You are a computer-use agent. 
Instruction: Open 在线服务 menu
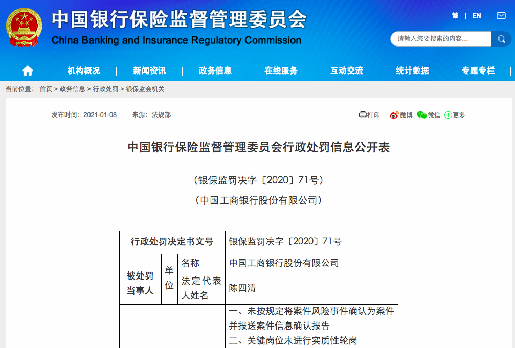coord(281,71)
